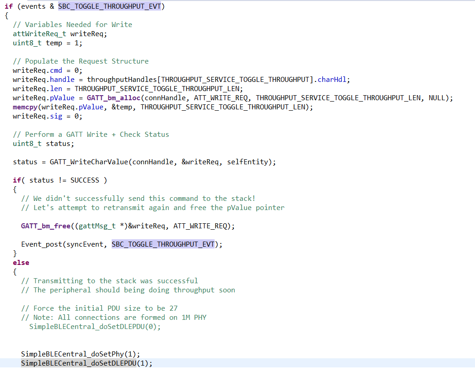The width and height of the screenshot is (475, 372).
Task: Click the &temp argument in memcpy
Action: pyautogui.click(x=122, y=107)
